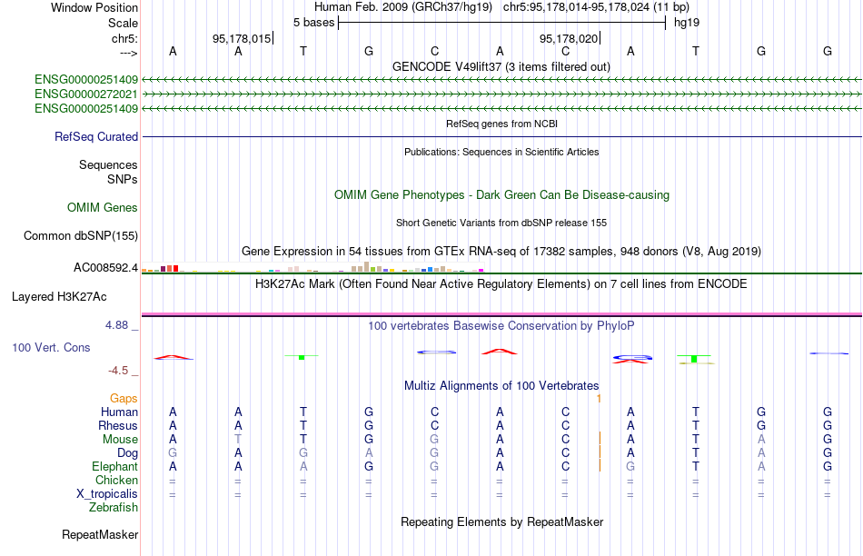Click the ENSG00000272021 gene track arrows
Viewport: 863px width, 556px height.
click(501, 94)
